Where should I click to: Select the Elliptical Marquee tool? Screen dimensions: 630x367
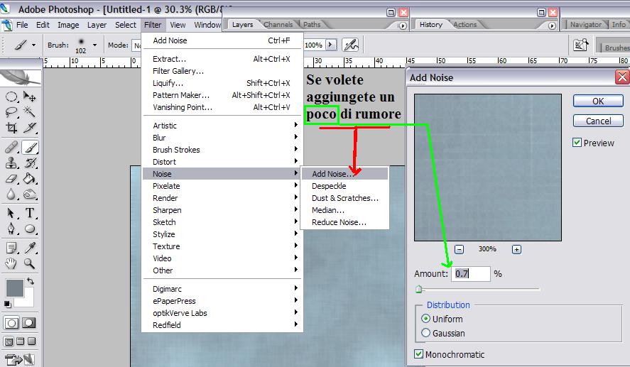coord(11,97)
